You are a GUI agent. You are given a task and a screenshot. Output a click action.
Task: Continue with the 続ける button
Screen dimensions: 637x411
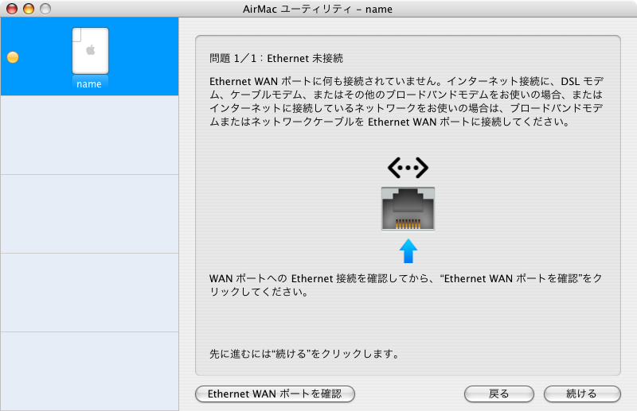coord(582,394)
